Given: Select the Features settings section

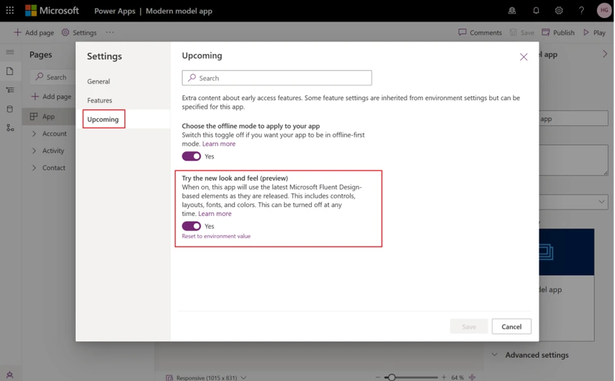Looking at the screenshot, I should click(x=100, y=100).
